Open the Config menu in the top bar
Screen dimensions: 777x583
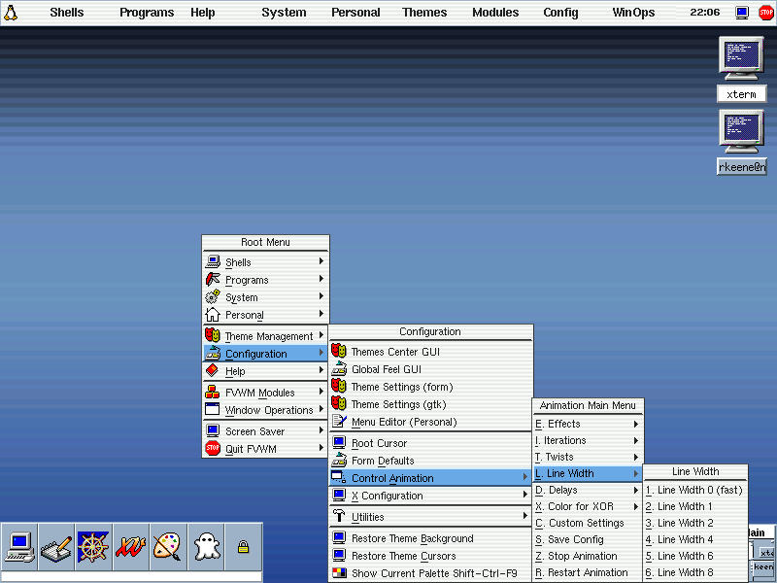560,13
